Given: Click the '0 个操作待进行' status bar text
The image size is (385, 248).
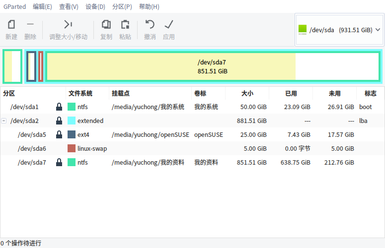Looking at the screenshot, I should coord(21,243).
